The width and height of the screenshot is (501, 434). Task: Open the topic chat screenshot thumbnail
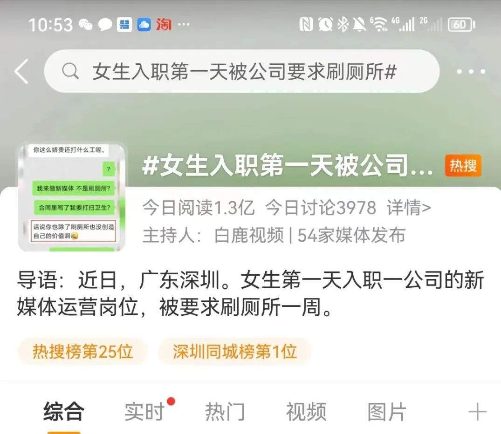(72, 197)
